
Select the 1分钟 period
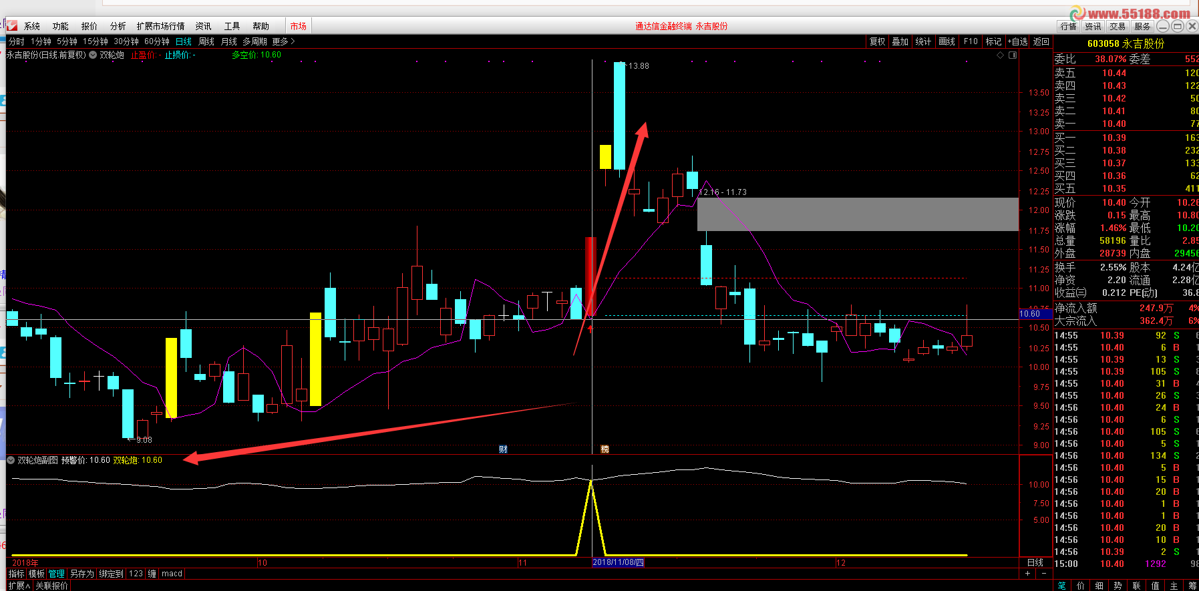41,41
